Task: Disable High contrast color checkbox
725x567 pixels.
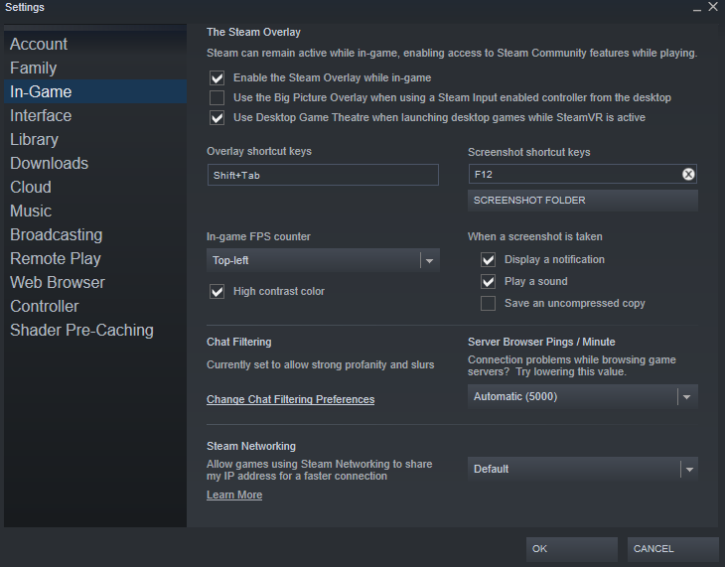Action: 217,292
